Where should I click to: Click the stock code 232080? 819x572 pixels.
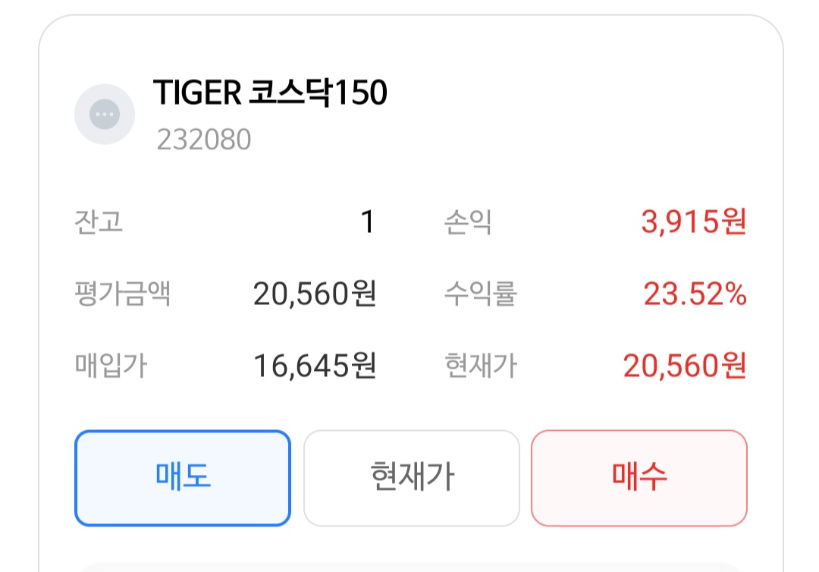click(x=203, y=140)
